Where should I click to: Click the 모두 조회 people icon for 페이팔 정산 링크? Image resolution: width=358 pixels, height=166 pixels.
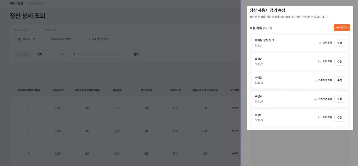click(319, 43)
